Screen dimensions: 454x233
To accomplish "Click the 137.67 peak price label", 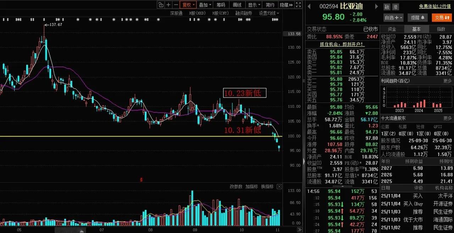I will pos(56,24).
